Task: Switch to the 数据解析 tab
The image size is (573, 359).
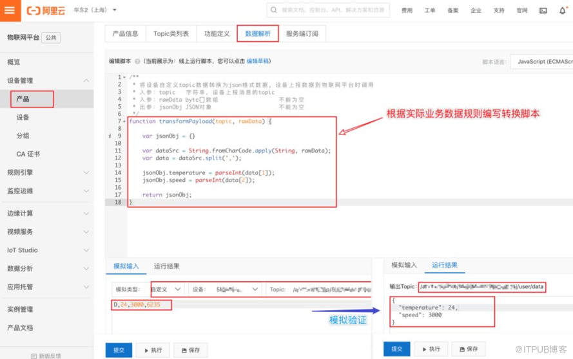Action: pyautogui.click(x=258, y=33)
